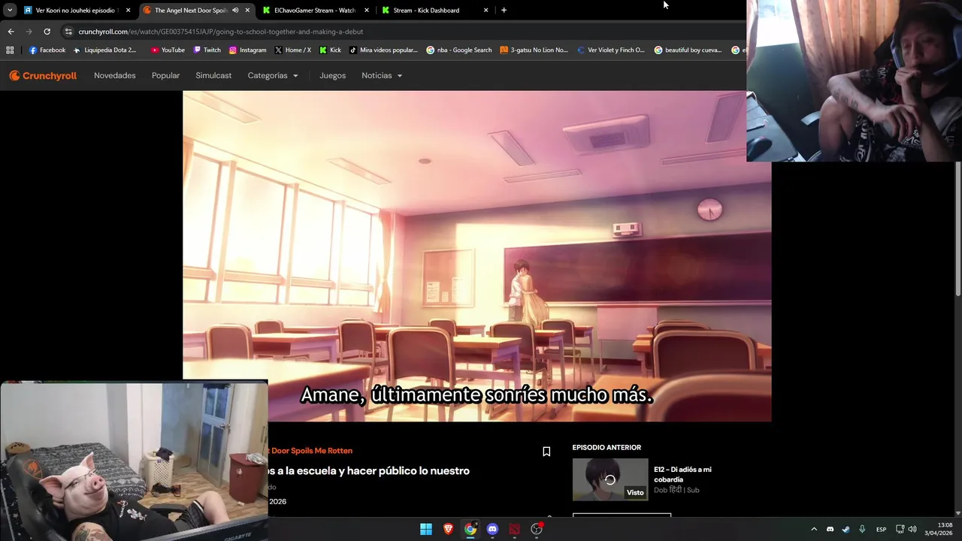The image size is (962, 541).
Task: Switch the ESP keyboard language
Action: tap(881, 529)
